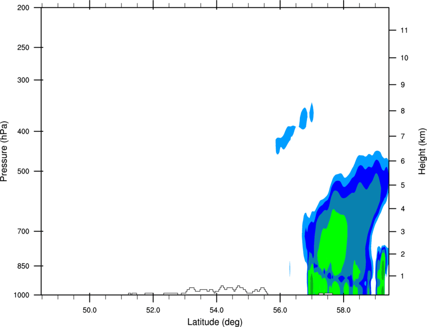
Task: Click the 5 km height tick label
Action: tap(403, 185)
